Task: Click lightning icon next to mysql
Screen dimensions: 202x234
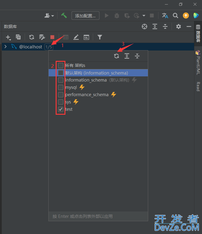Action: pyautogui.click(x=82, y=87)
